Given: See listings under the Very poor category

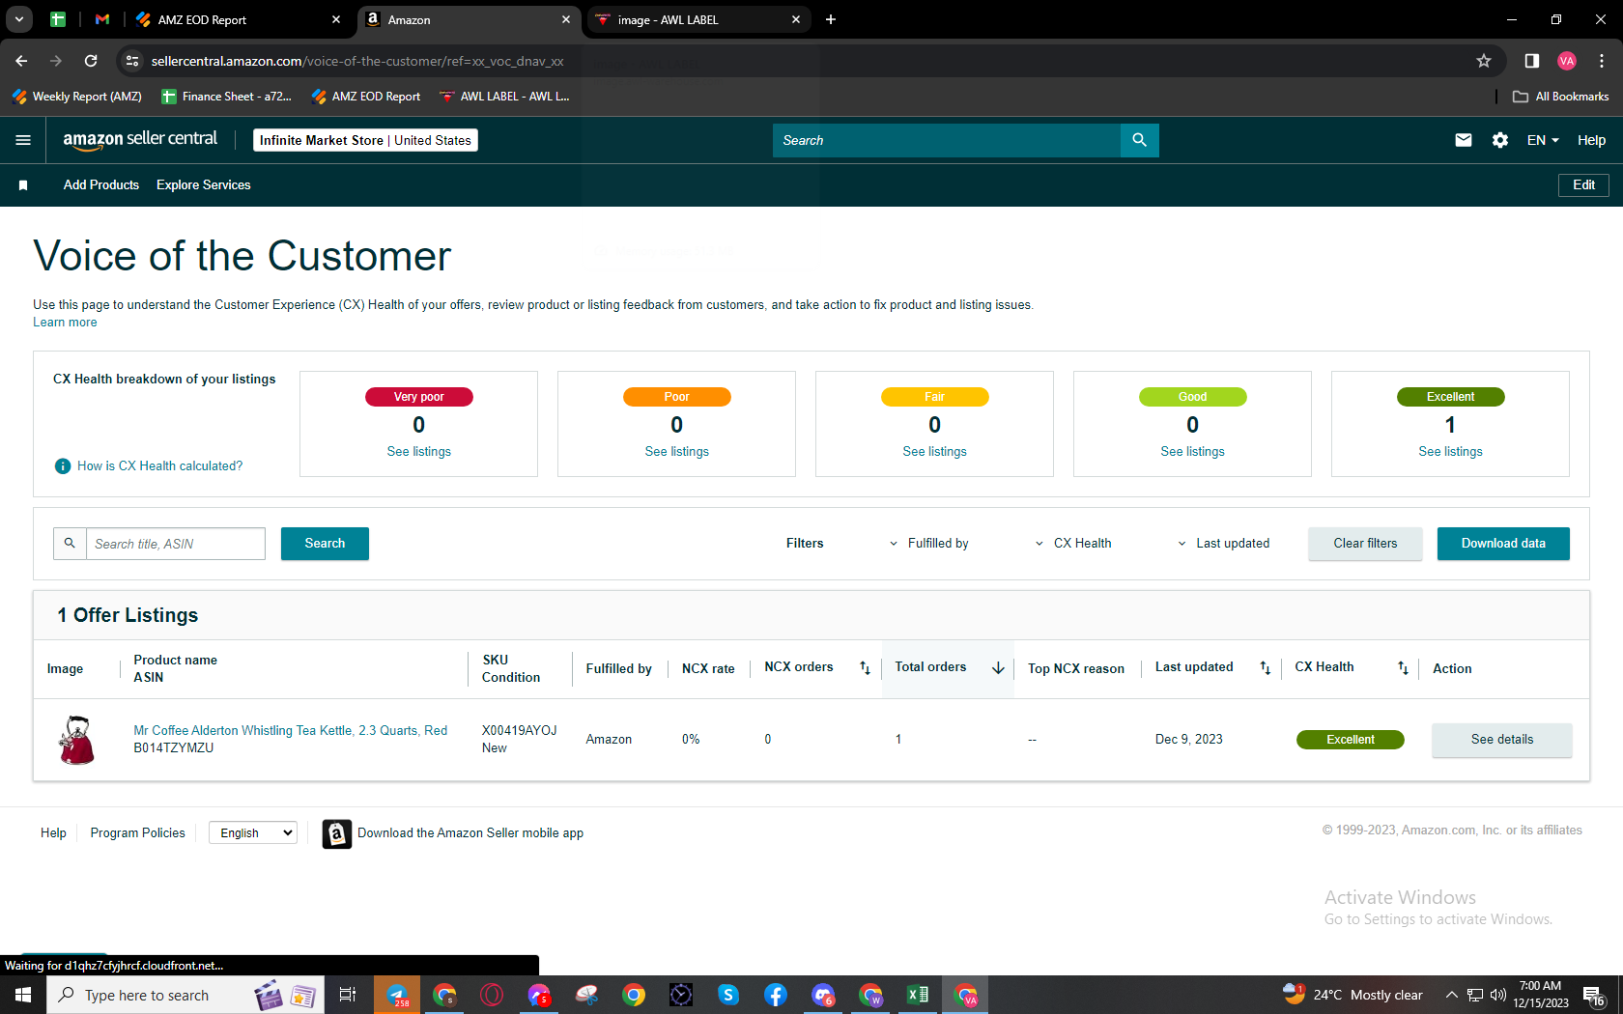Looking at the screenshot, I should tap(419, 452).
